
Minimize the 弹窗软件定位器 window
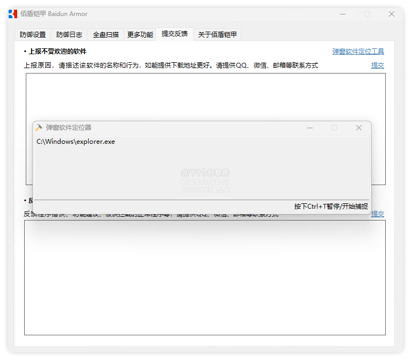pyautogui.click(x=310, y=128)
